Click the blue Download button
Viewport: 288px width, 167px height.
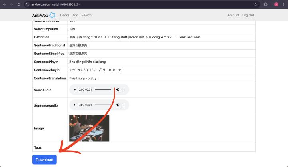tap(44, 160)
